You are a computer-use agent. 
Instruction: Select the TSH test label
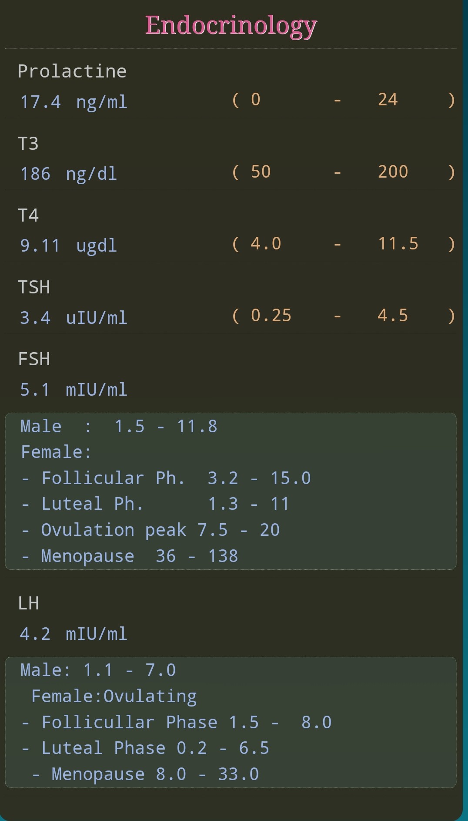click(x=34, y=287)
